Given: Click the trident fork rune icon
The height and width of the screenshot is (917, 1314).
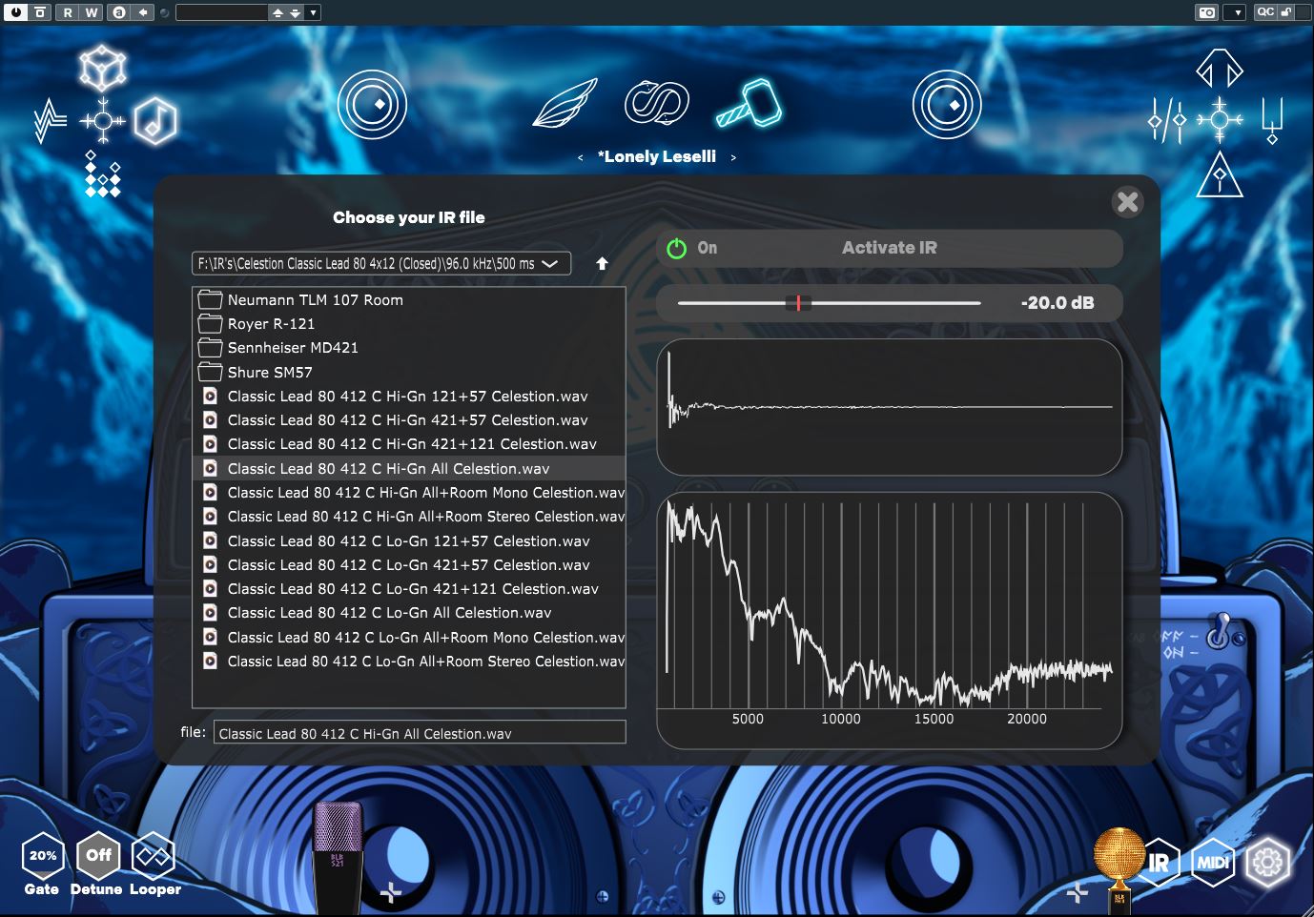Looking at the screenshot, I should (1272, 121).
